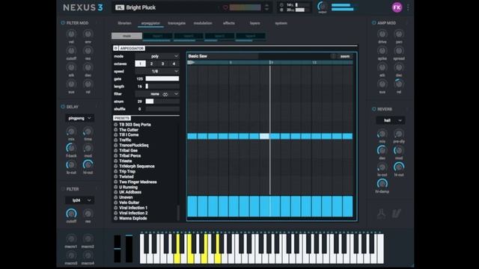
Task: Turn the Reverb hi-damp knob
Action: point(382,184)
